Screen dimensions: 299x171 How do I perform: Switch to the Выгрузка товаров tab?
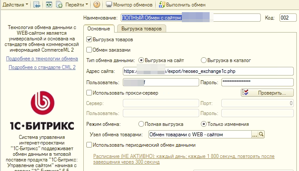point(141,29)
